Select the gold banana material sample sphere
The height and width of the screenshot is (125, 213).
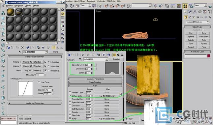tap(11, 12)
